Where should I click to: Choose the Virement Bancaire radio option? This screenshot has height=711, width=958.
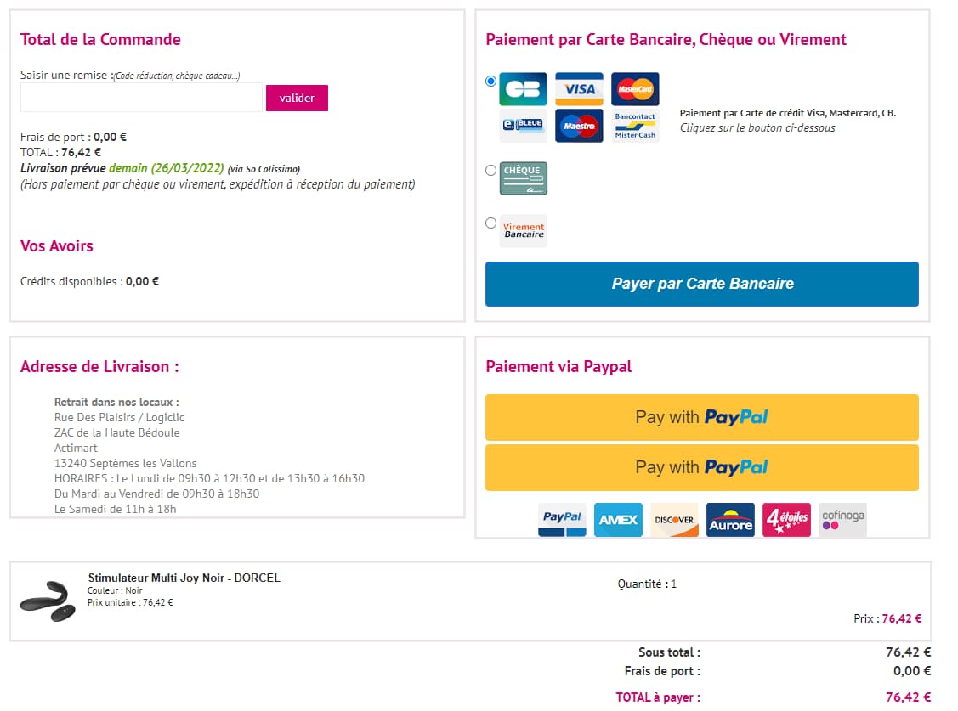[x=491, y=223]
